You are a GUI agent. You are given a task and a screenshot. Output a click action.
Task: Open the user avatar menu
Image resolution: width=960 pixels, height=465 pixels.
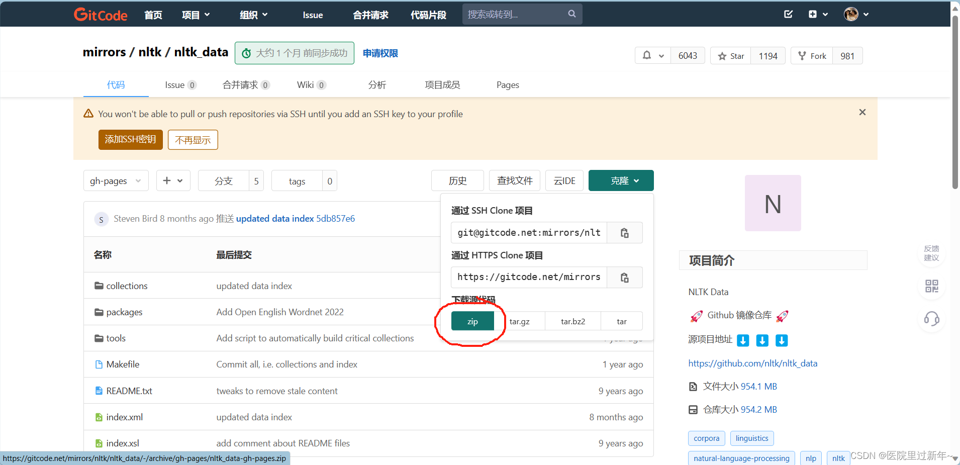tap(851, 14)
